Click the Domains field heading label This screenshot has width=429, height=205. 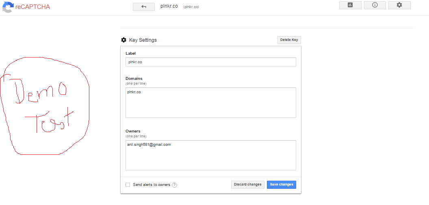click(134, 79)
